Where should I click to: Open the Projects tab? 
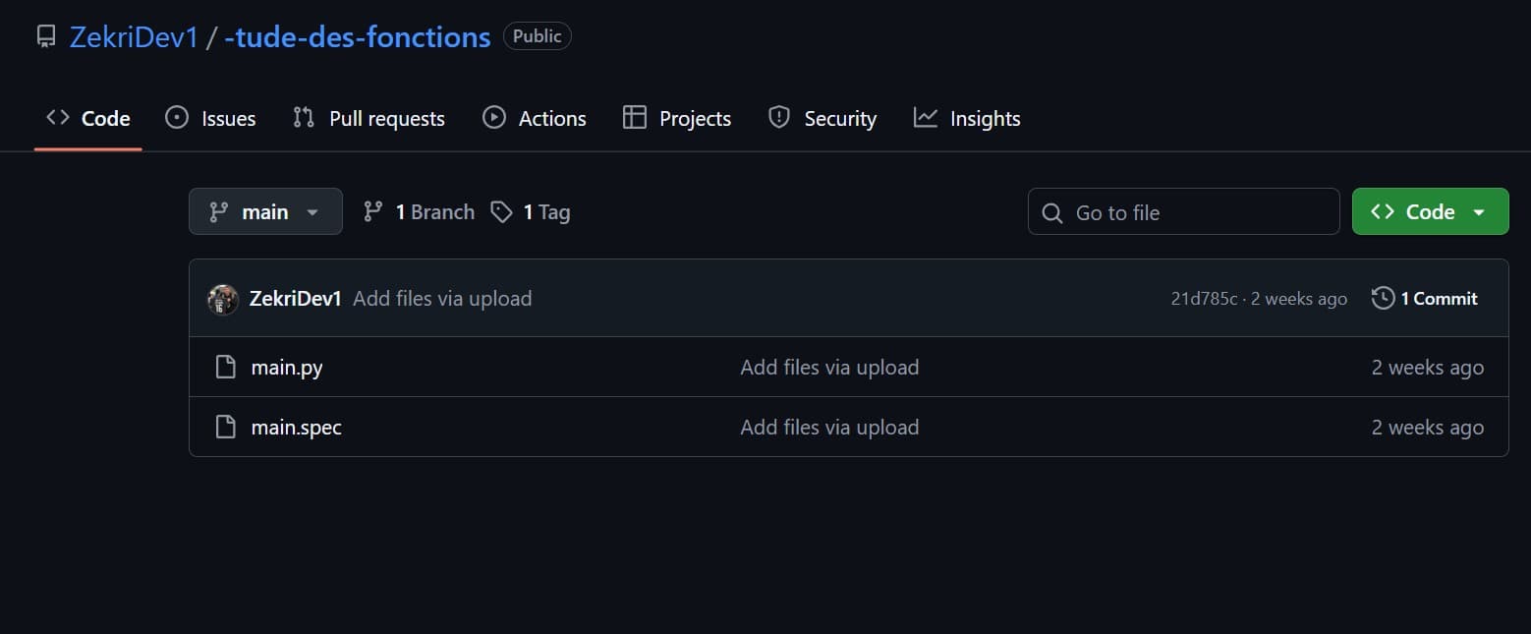694,117
